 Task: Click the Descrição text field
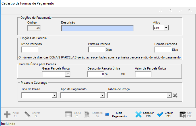point(98,28)
